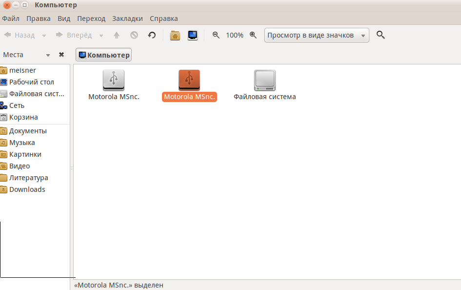This screenshot has width=461, height=290.
Task: Open the Переход menu
Action: (91, 19)
